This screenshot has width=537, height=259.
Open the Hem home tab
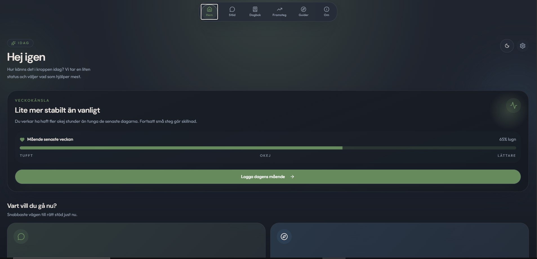coord(209,12)
